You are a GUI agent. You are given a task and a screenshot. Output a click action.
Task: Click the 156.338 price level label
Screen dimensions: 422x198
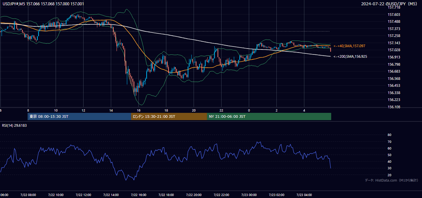click(x=394, y=93)
